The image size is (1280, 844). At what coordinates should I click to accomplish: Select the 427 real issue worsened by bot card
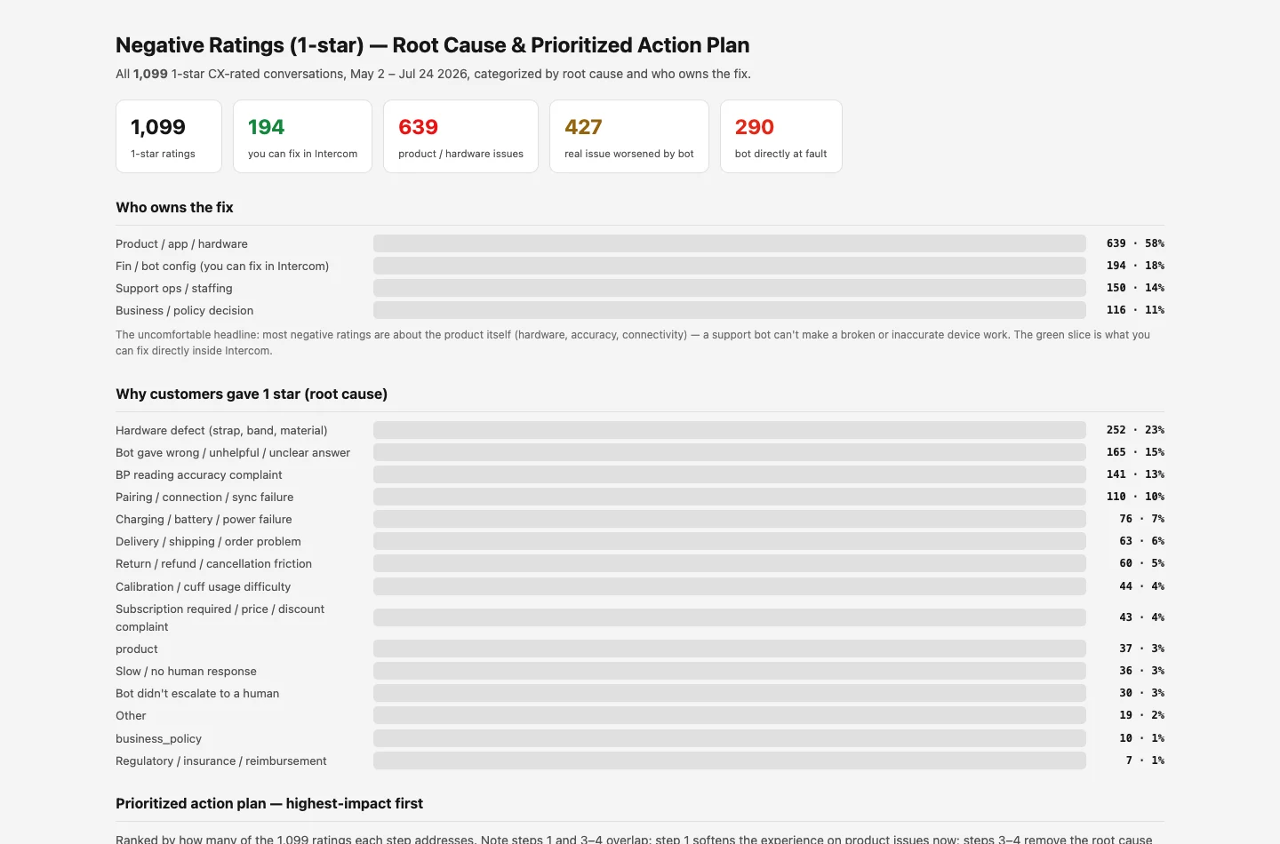pos(629,136)
